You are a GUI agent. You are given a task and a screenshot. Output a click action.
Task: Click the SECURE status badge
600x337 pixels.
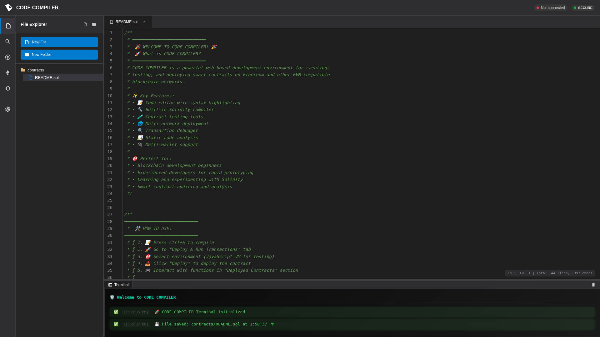tap(583, 8)
